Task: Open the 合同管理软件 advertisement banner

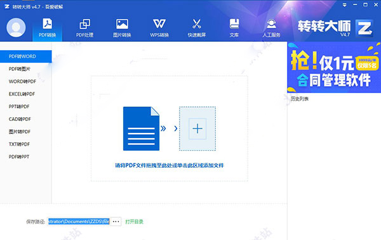Action: 334,67
